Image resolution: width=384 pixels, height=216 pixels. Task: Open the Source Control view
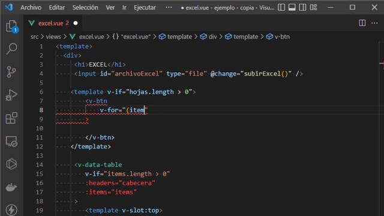(x=11, y=72)
